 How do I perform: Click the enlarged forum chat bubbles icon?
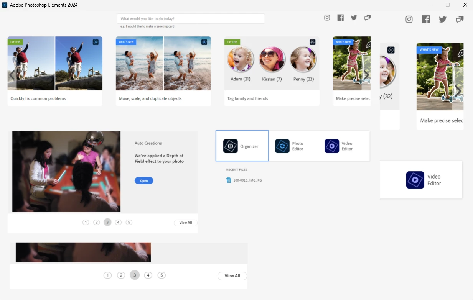click(460, 20)
